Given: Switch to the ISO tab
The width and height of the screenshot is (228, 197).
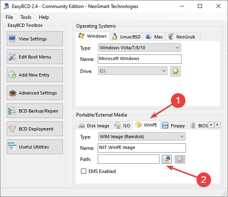Looking at the screenshot, I should [122, 126].
